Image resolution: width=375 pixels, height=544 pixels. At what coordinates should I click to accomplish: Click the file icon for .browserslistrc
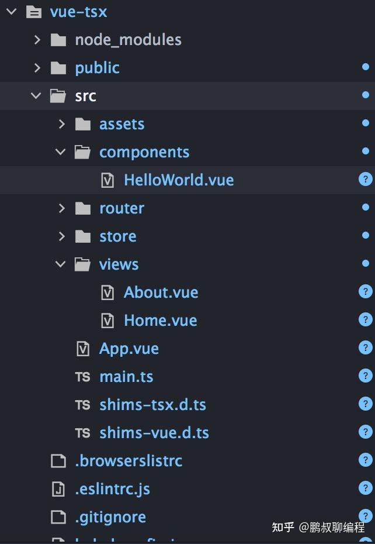tap(58, 461)
